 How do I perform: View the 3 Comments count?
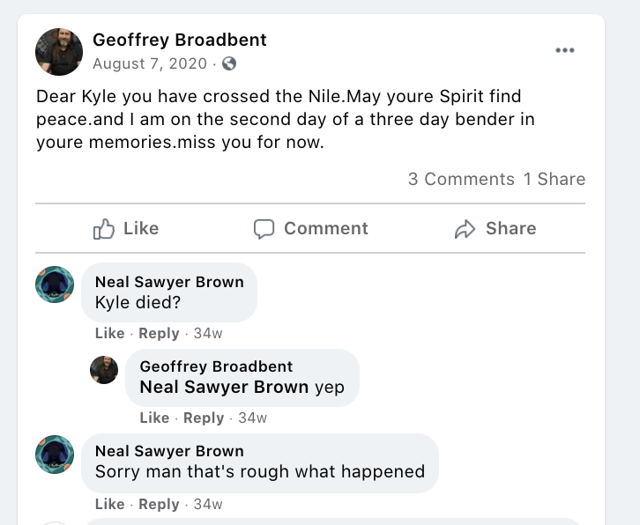coord(460,179)
